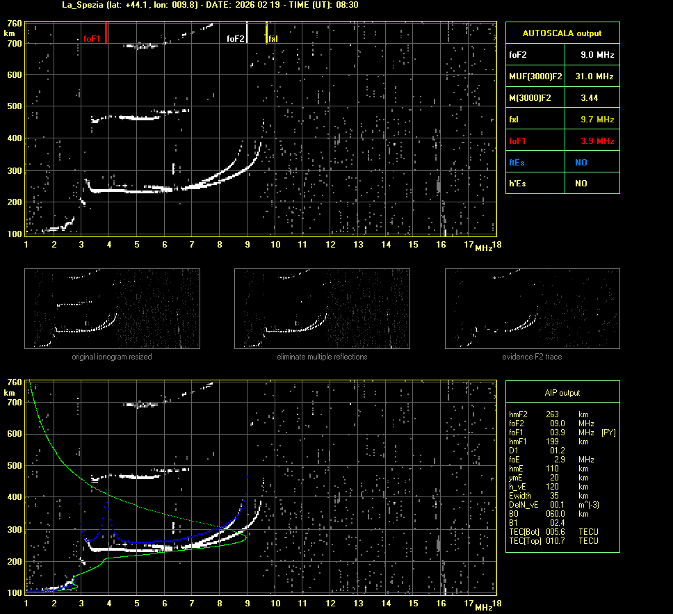Select the foF2 9.0 MHz value cell
Image resolution: width=673 pixels, height=614 pixels.
pyautogui.click(x=590, y=54)
